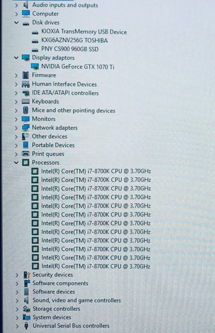Expand the Network adapters category
Screen dimensions: 215x333
point(16,128)
